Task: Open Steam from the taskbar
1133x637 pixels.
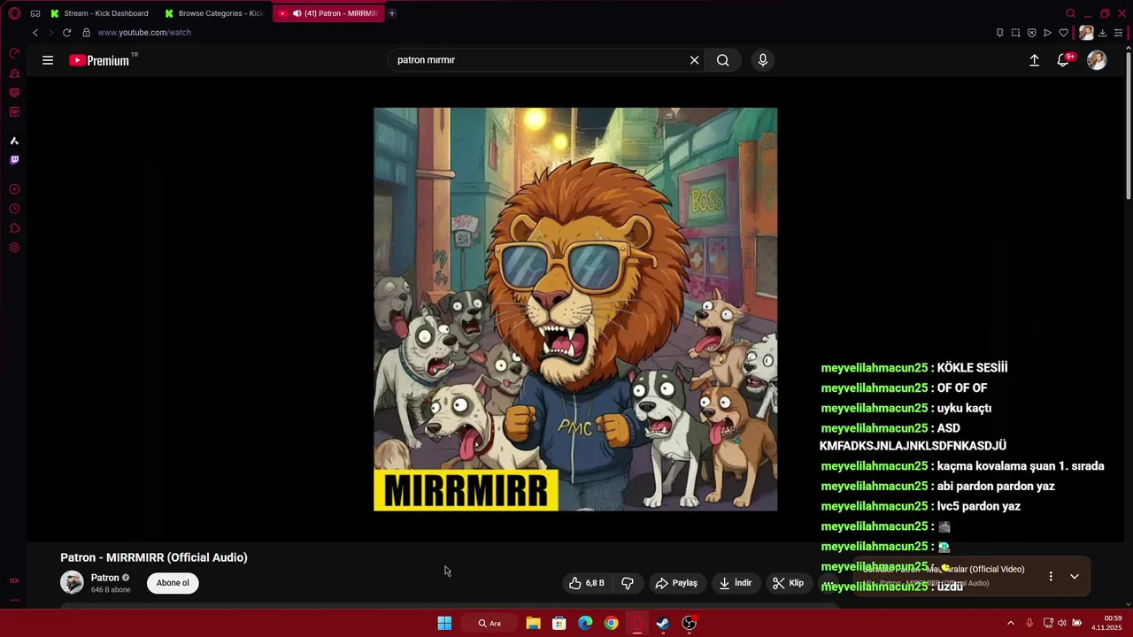Action: pyautogui.click(x=663, y=624)
